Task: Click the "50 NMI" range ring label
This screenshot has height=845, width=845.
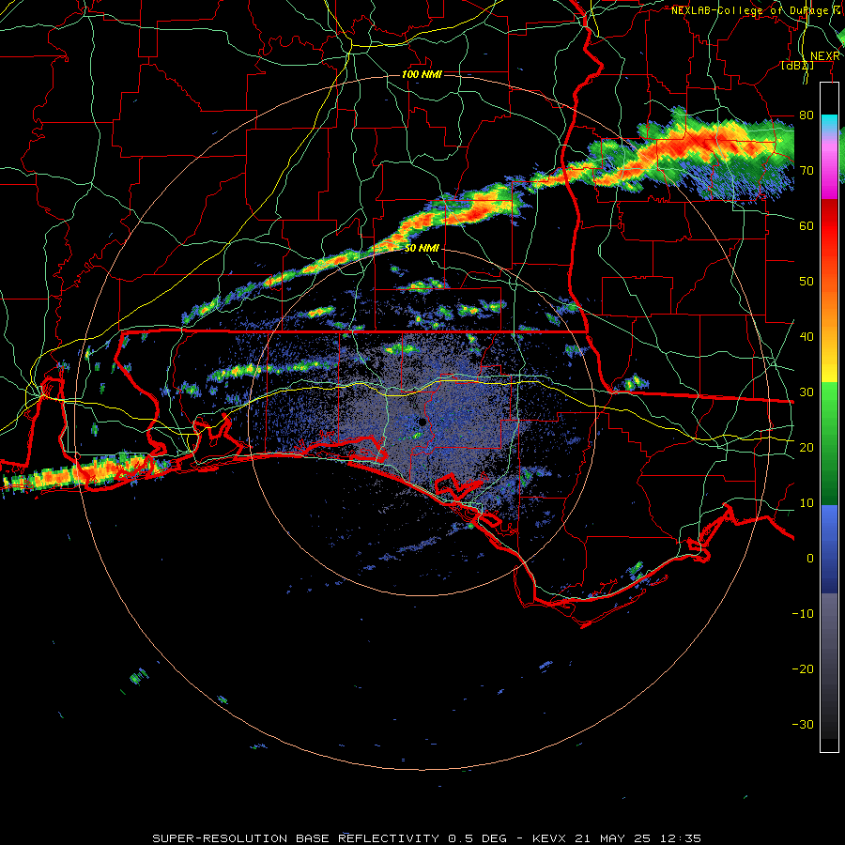Action: pos(422,249)
